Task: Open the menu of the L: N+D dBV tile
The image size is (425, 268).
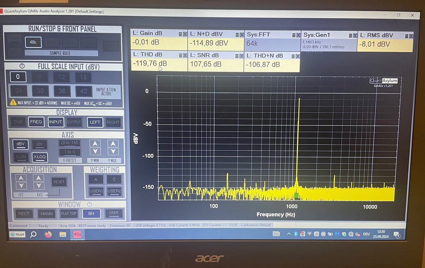Action: coord(237,34)
